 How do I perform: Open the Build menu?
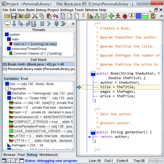pos(30,10)
